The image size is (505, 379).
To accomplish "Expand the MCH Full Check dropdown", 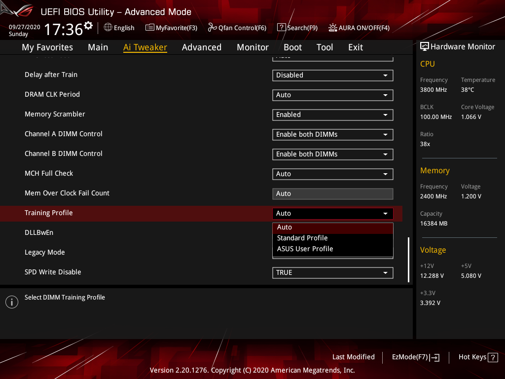I will coord(333,174).
